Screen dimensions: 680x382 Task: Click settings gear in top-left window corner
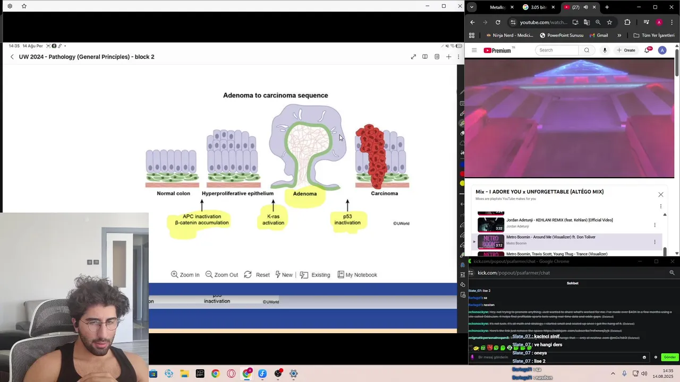[10, 6]
